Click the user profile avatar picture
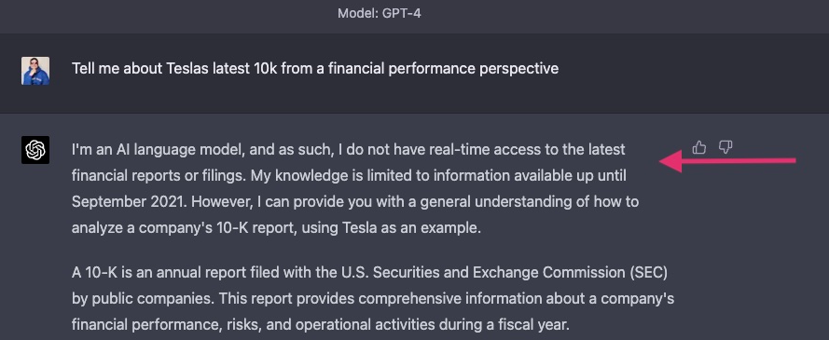Viewport: 829px width, 340px height. (35, 71)
